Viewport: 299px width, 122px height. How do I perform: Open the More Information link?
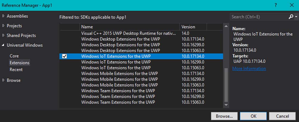click(249, 68)
